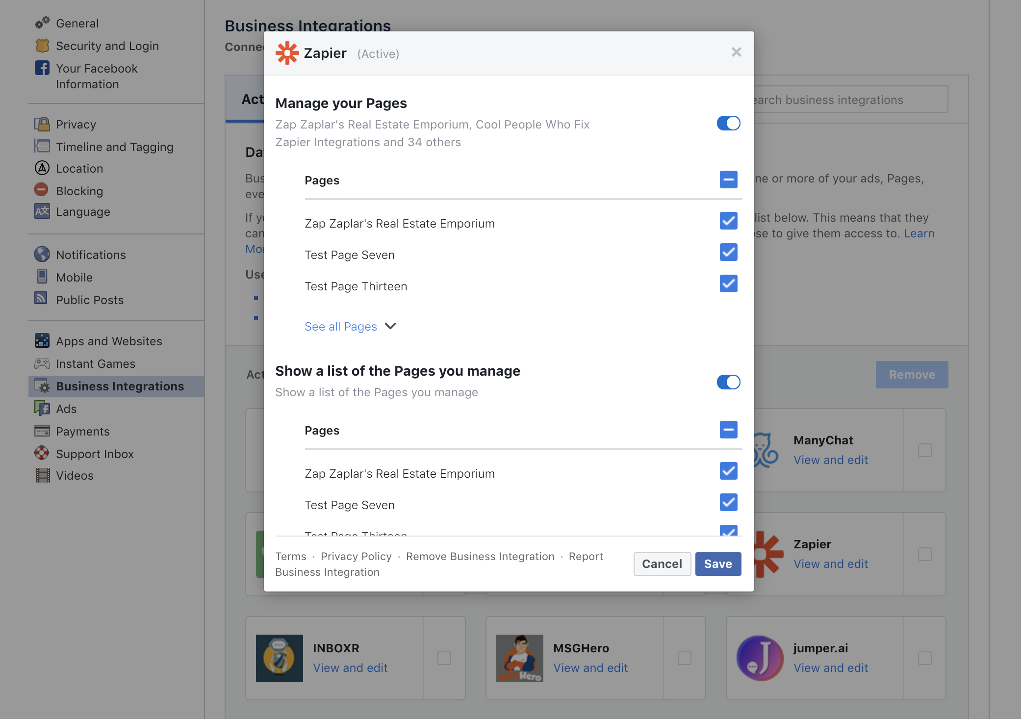This screenshot has width=1021, height=719.
Task: Click the Blocking red circle icon
Action: [42, 190]
